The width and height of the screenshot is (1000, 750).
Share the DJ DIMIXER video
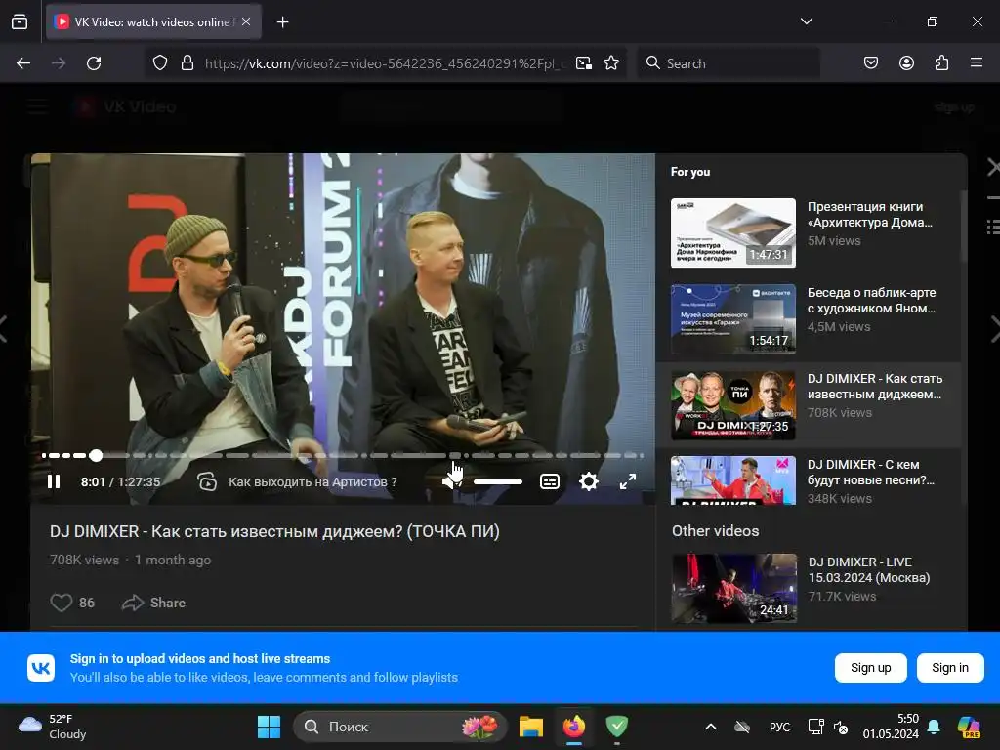pos(153,603)
